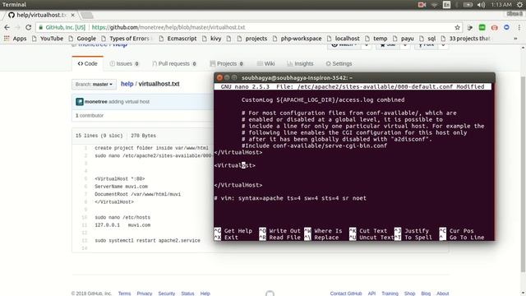
Task: Switch to the Pull requests tab
Action: (174, 63)
